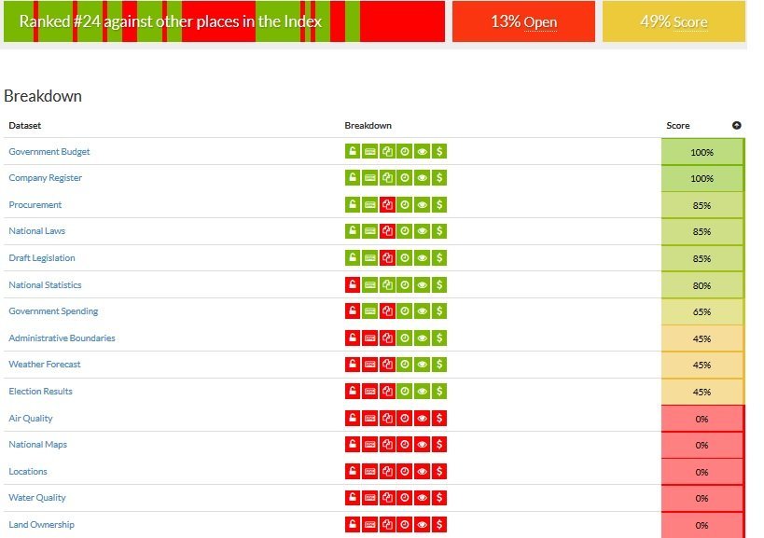Screen dimensions: 764x538
Task: Open the Water Quality dataset link
Action: [x=37, y=498]
